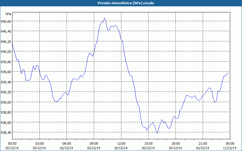
Task: Select the 12:00 x-axis label
Action: [x=121, y=144]
